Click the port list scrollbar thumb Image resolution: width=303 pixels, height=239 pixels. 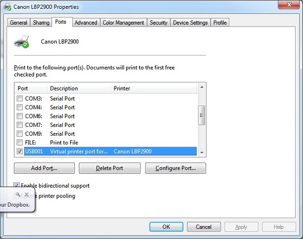coord(201,115)
